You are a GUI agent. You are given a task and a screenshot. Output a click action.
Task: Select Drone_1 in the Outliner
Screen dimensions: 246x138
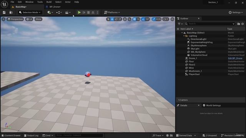(193, 58)
